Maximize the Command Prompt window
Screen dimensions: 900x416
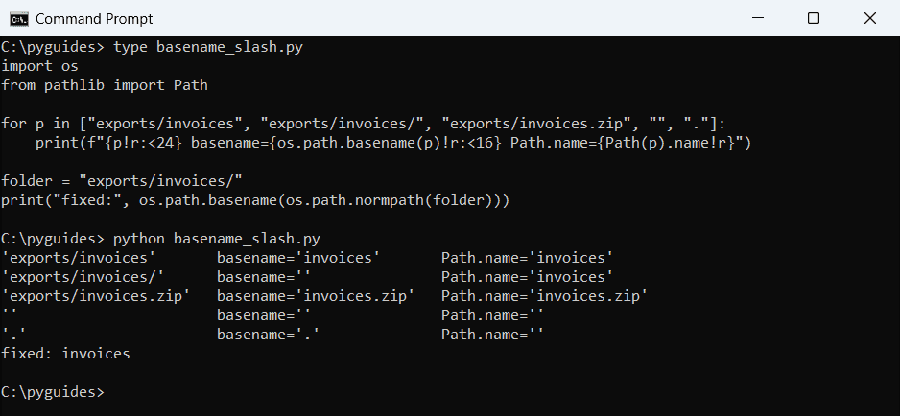[x=814, y=18]
